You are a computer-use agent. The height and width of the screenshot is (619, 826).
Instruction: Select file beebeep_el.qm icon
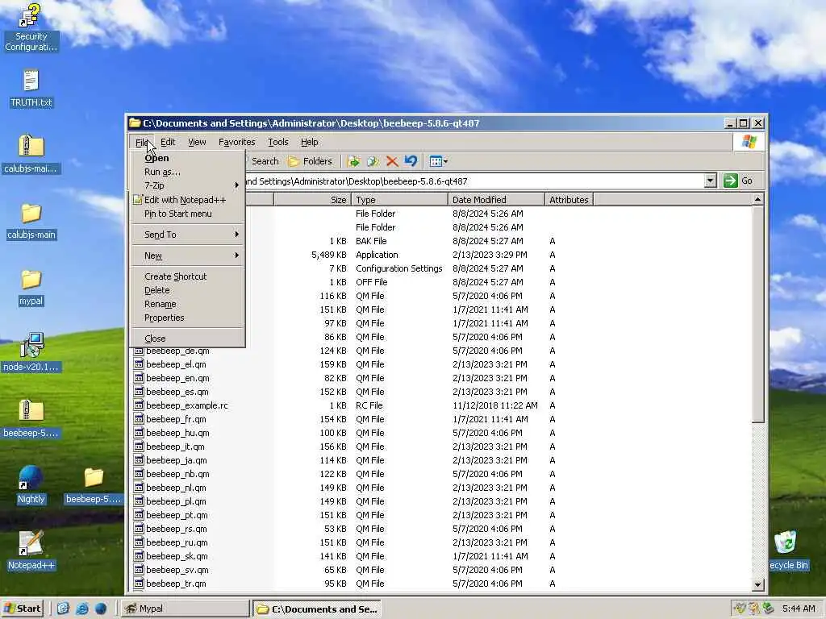point(139,364)
